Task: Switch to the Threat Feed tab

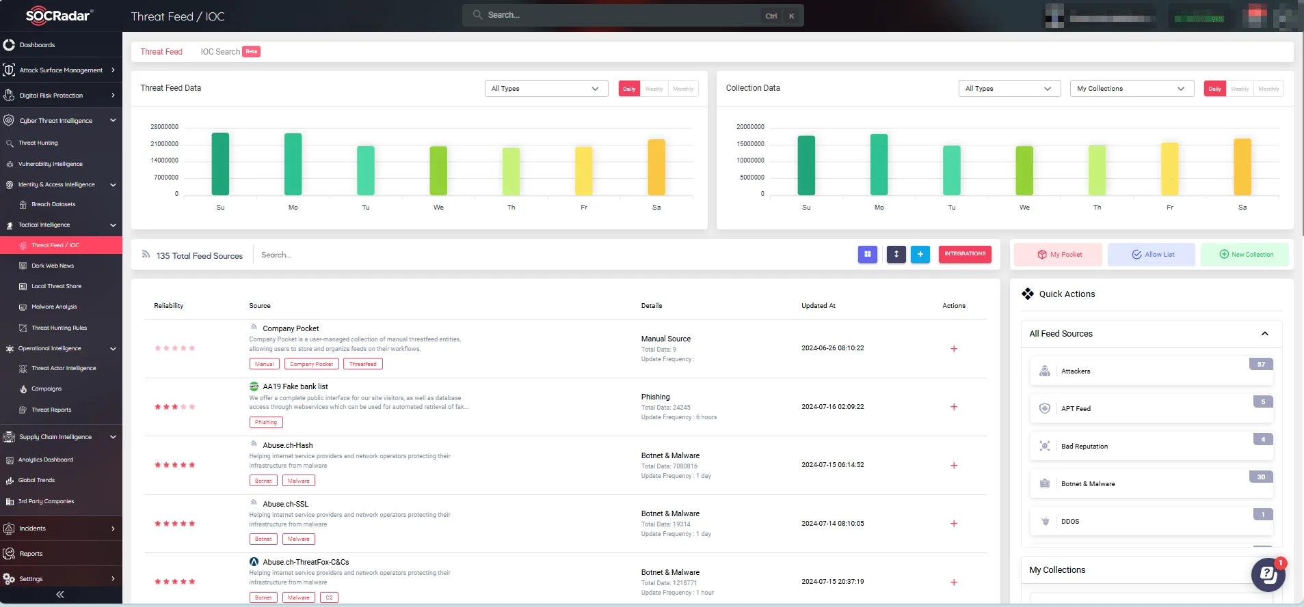Action: 161,52
